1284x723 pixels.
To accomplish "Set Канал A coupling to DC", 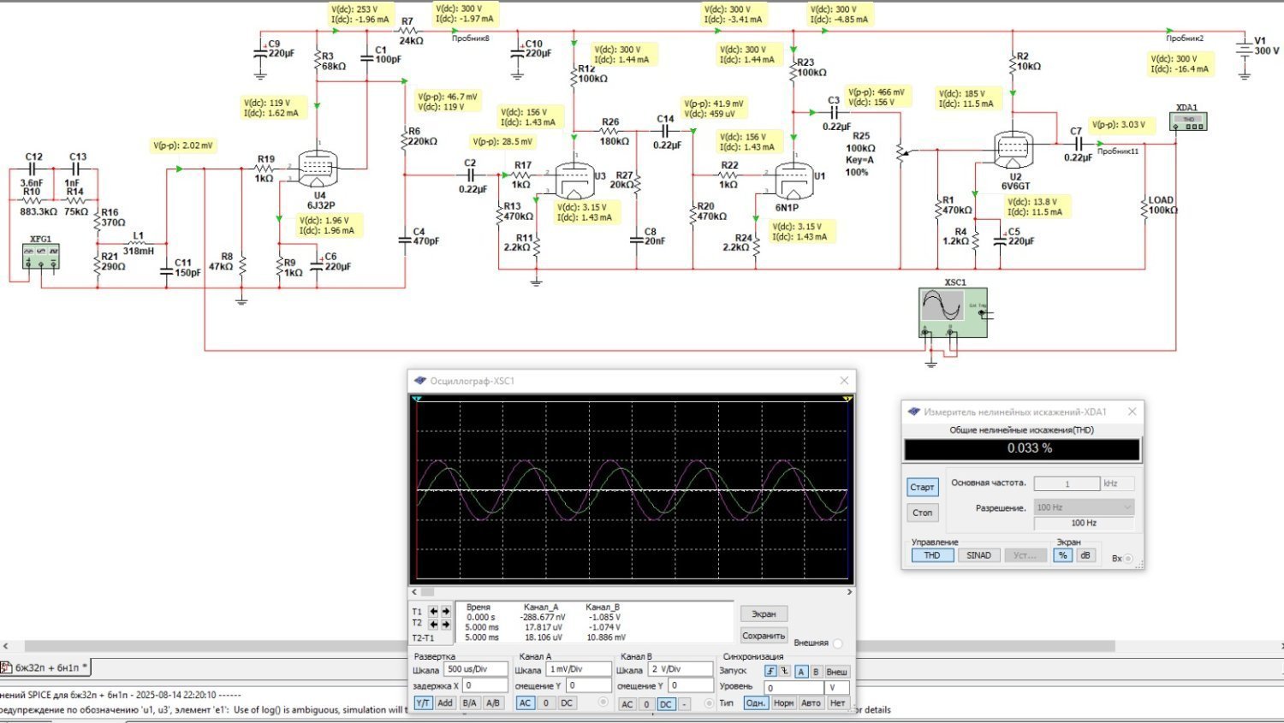I will click(x=567, y=702).
